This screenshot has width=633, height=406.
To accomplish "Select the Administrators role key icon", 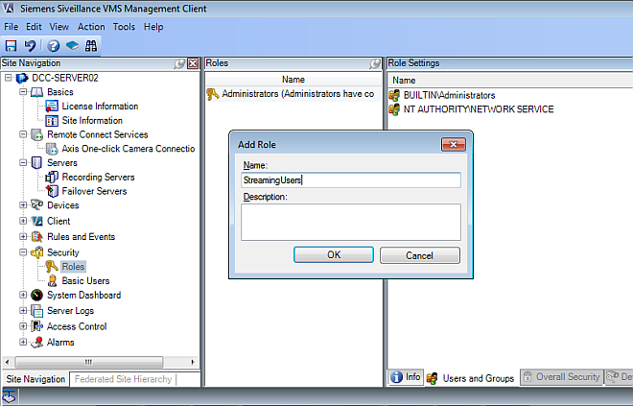I will point(212,95).
